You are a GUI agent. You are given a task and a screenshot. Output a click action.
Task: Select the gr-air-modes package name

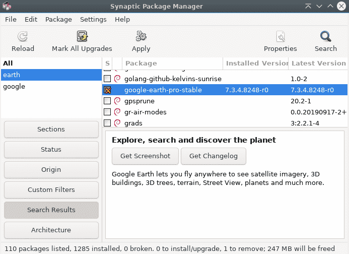point(146,112)
